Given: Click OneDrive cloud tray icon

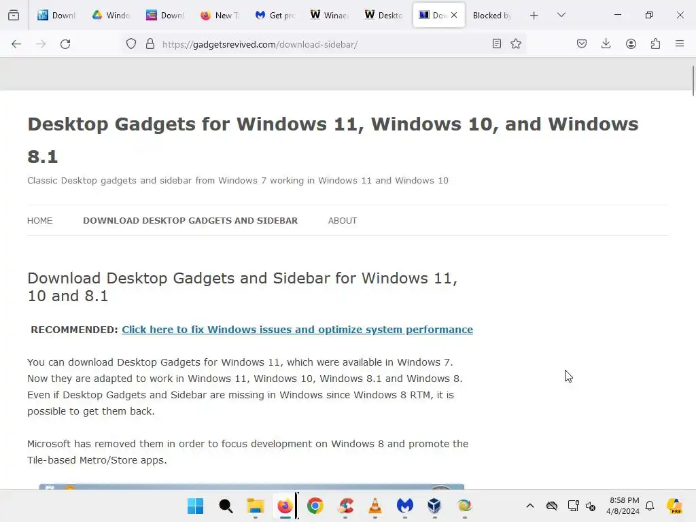Looking at the screenshot, I should pyautogui.click(x=552, y=506).
